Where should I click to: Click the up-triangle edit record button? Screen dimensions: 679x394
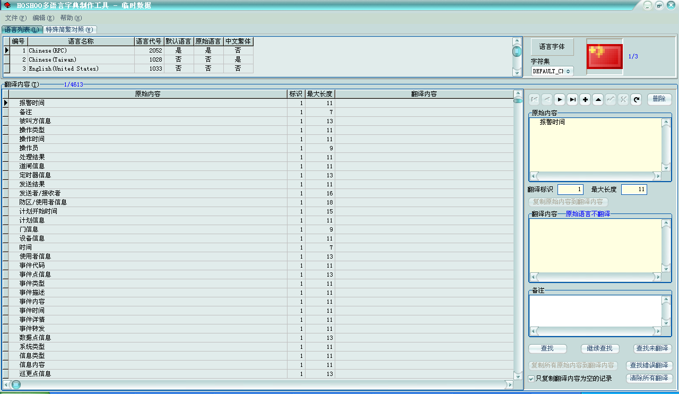[598, 99]
